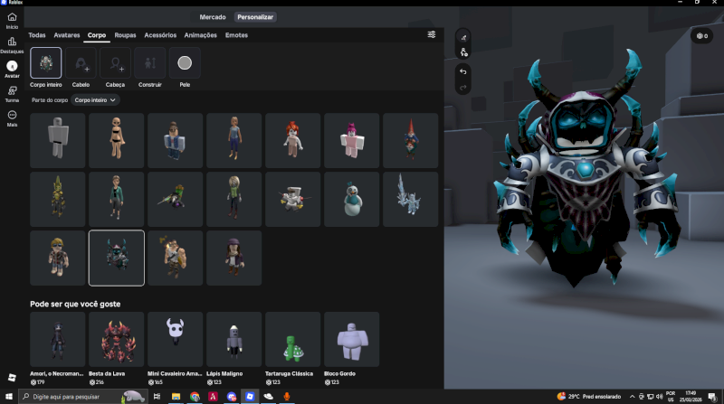Open the Discord taskbar icon
The height and width of the screenshot is (404, 724).
tap(232, 397)
